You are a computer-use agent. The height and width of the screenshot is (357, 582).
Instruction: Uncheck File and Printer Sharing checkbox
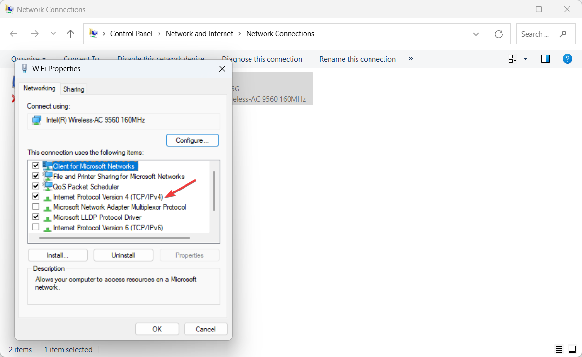pyautogui.click(x=36, y=176)
